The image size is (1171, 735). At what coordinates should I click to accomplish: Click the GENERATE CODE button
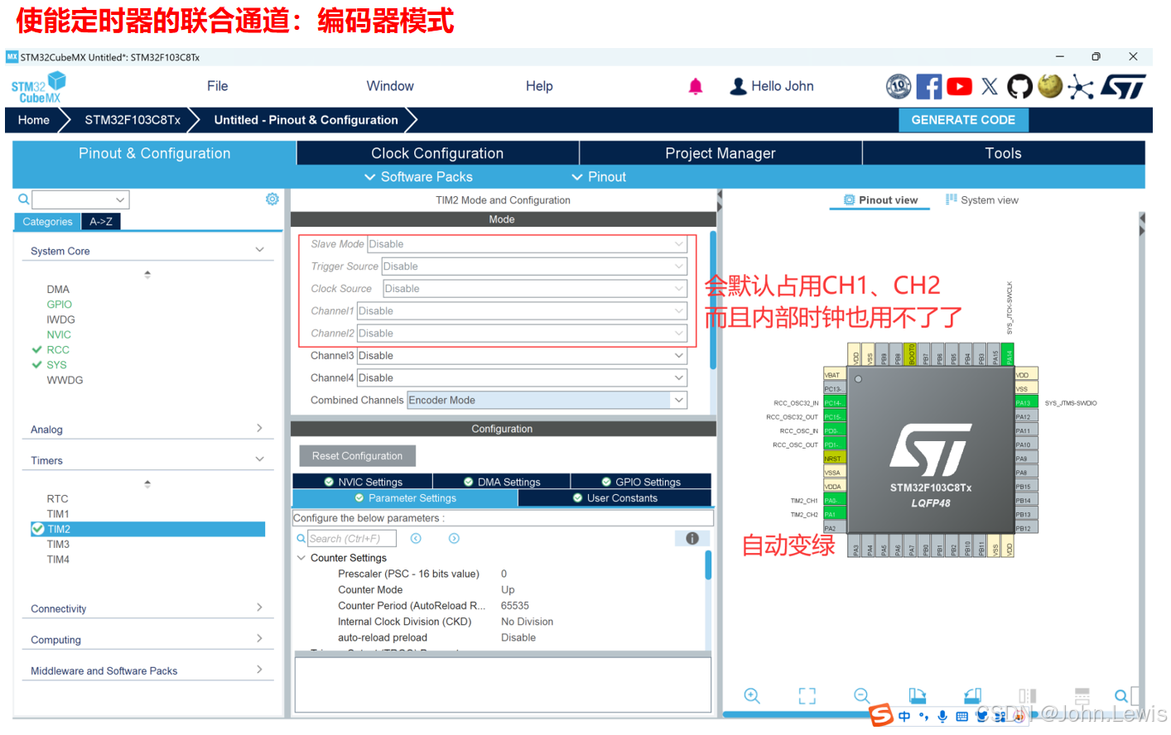pyautogui.click(x=963, y=120)
